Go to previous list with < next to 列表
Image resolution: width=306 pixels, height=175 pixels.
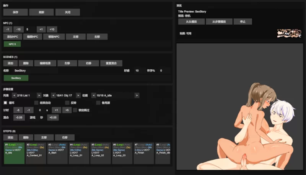click(x=14, y=95)
